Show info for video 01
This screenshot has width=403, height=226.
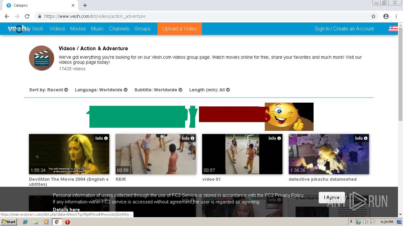[275, 138]
